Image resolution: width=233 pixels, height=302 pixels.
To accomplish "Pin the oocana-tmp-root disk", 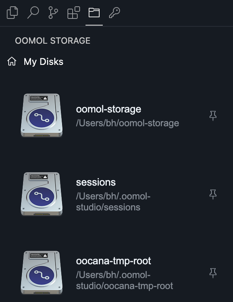I will (x=213, y=273).
